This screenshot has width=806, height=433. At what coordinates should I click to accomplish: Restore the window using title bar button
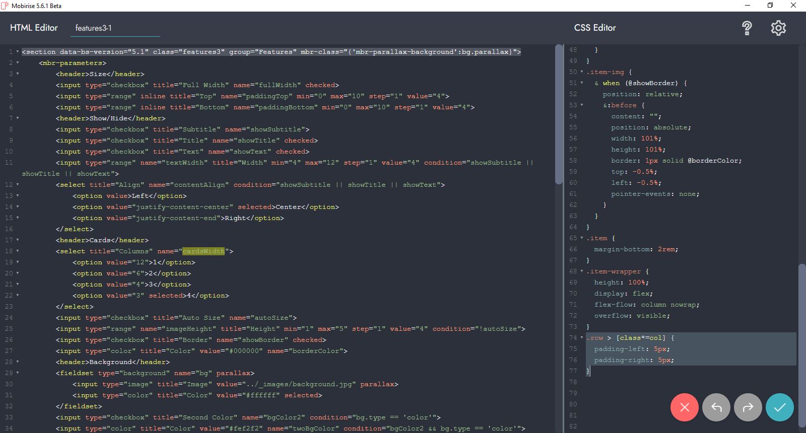point(770,6)
